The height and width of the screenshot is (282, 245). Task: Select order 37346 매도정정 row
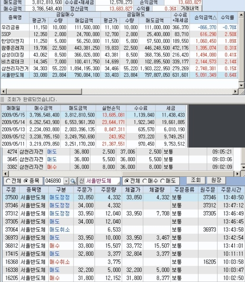click(x=123, y=205)
